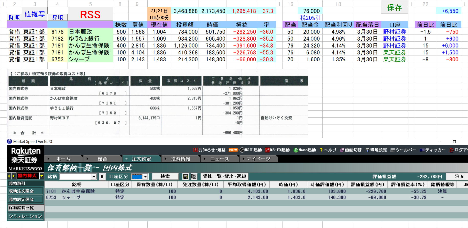Open お知らせ・連絡 notifications
Viewport: 468px width, 228px height.
click(x=210, y=150)
